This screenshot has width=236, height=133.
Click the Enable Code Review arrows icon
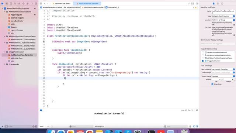(189, 3)
